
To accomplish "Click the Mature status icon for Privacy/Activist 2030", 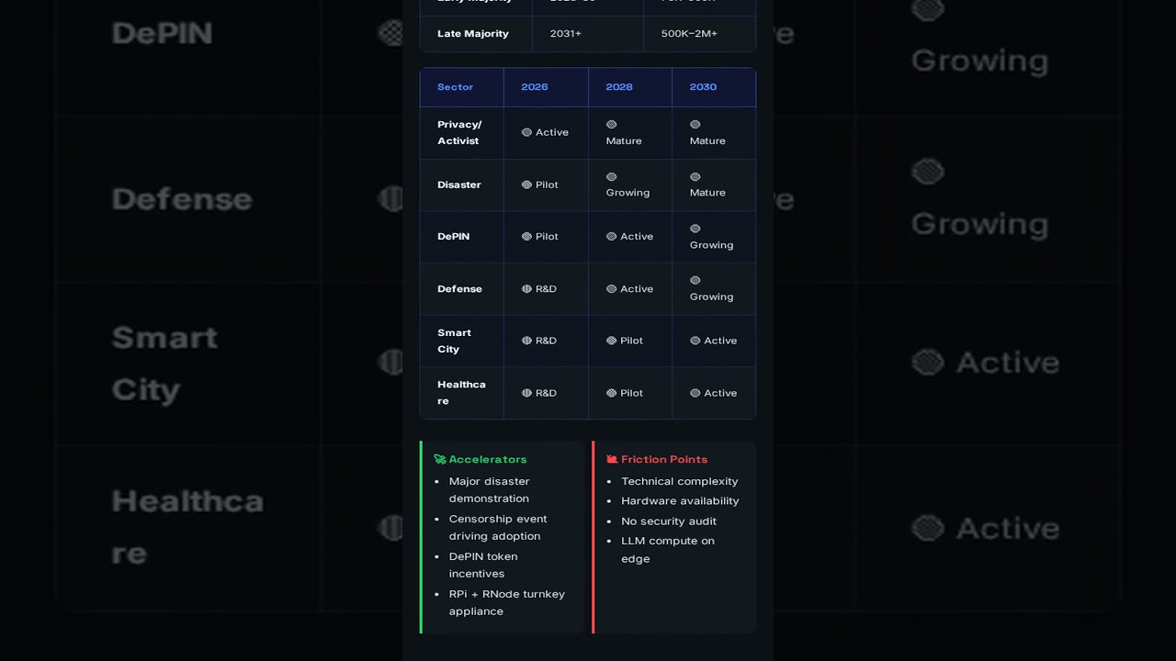I will [695, 125].
